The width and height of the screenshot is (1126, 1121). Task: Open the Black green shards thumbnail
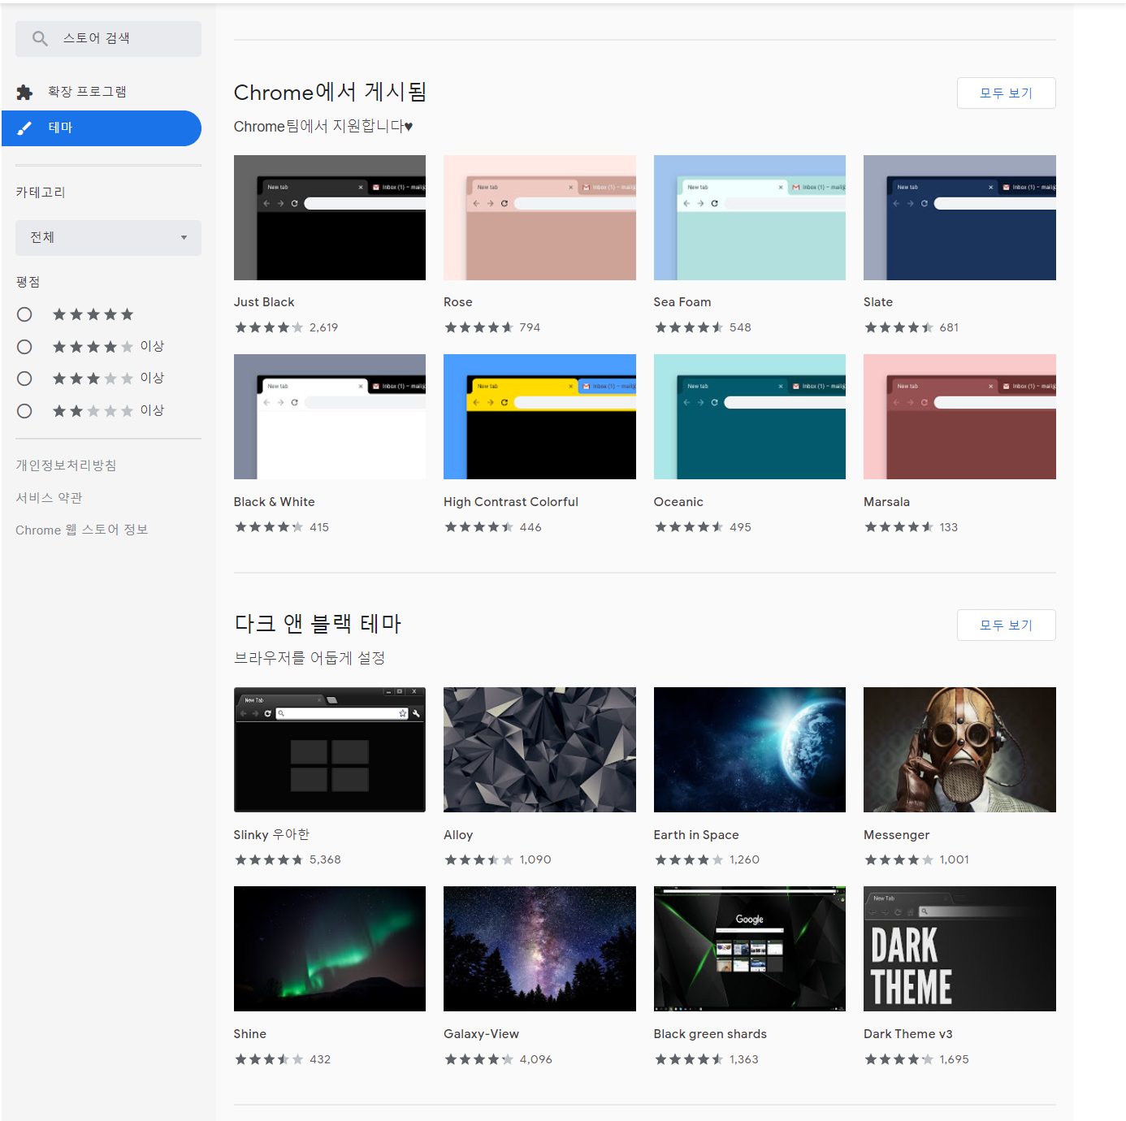tap(750, 949)
